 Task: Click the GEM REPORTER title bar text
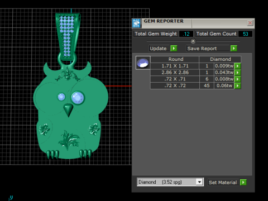pyautogui.click(x=164, y=21)
